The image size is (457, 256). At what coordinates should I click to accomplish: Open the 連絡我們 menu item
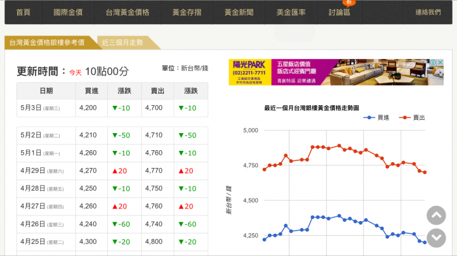[x=428, y=12]
